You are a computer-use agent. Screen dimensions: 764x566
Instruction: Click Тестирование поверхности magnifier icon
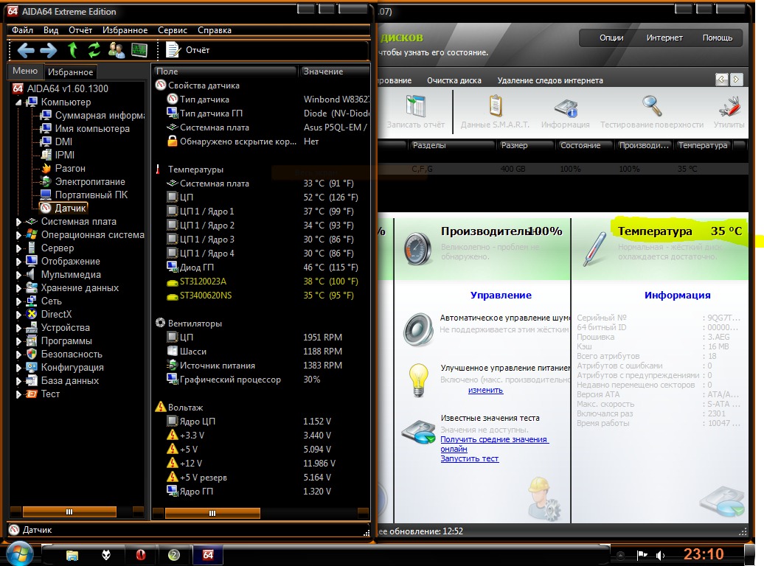tap(652, 105)
